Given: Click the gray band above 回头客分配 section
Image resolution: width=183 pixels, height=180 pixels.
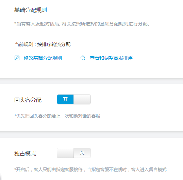Looking at the screenshot, I should pyautogui.click(x=91, y=81).
